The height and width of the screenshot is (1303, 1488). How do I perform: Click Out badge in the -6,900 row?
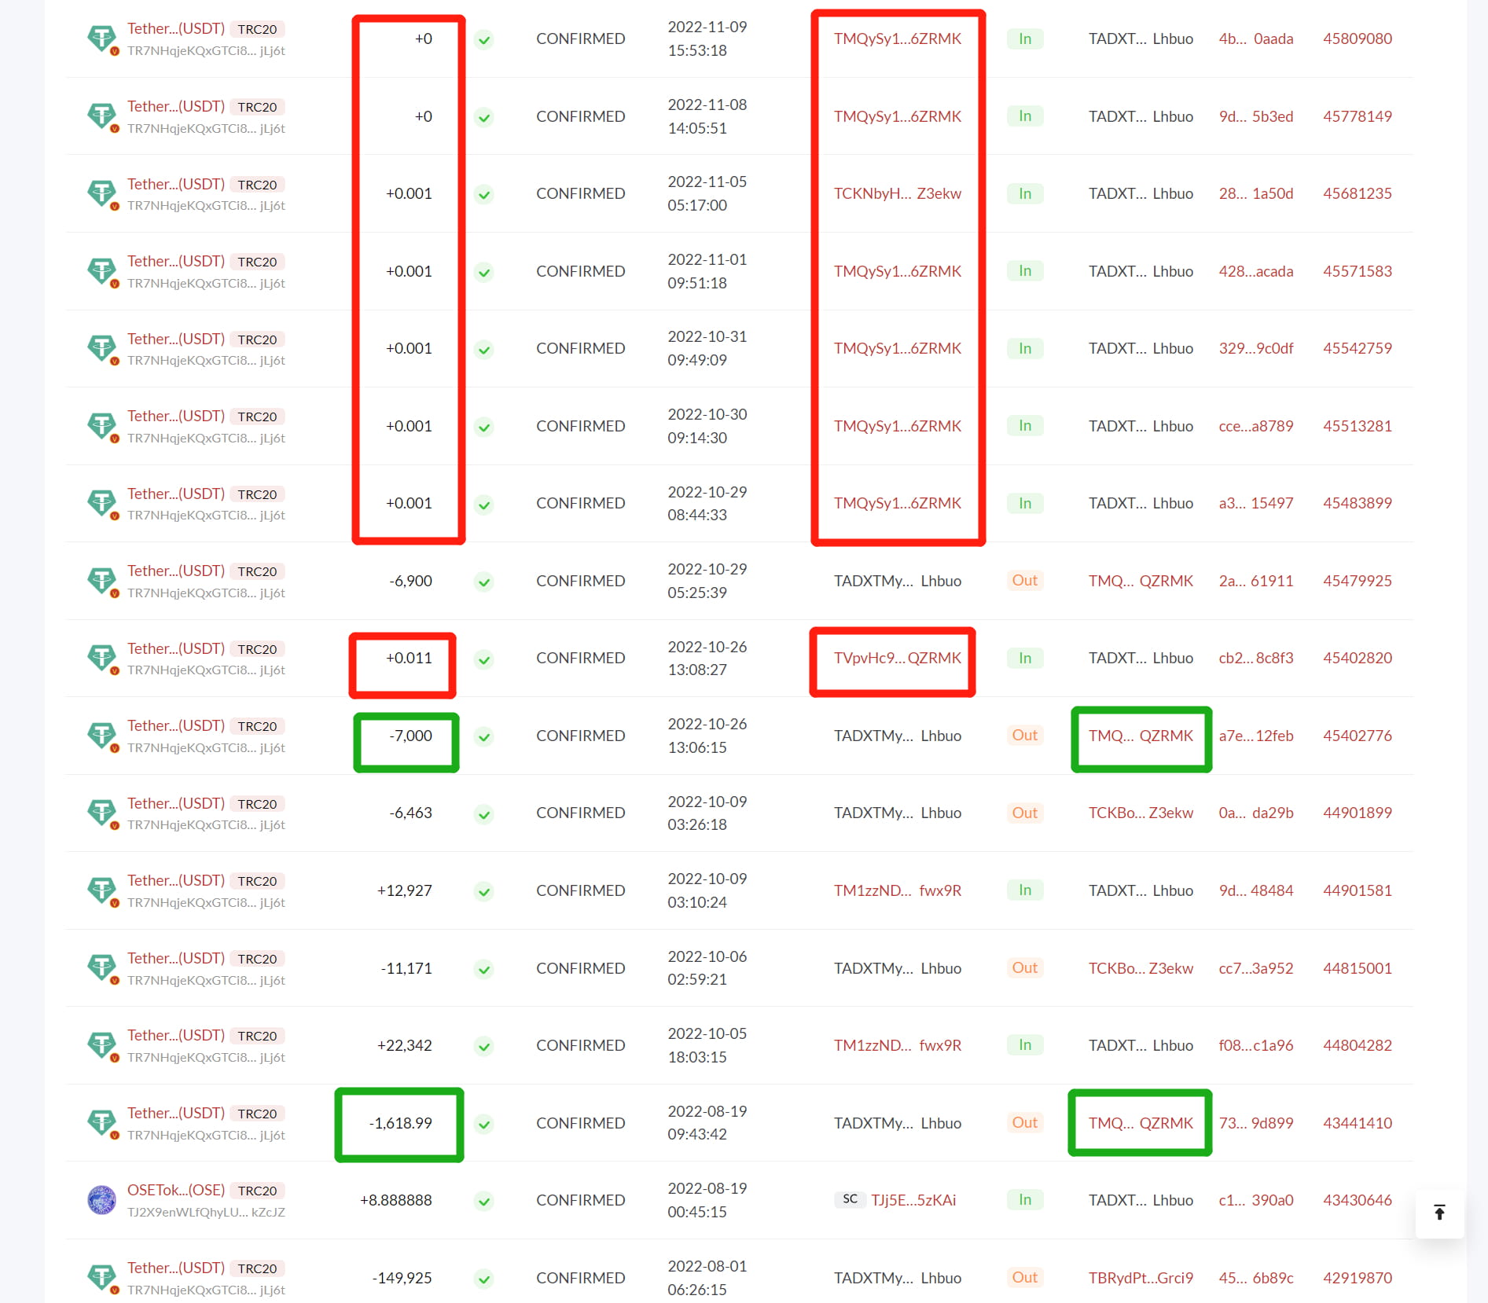[1024, 581]
